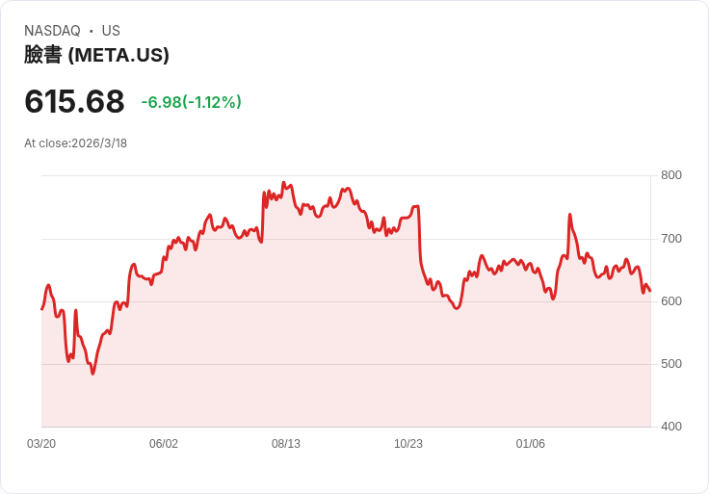709x494 pixels.
Task: Click the US market label
Action: pyautogui.click(x=111, y=31)
